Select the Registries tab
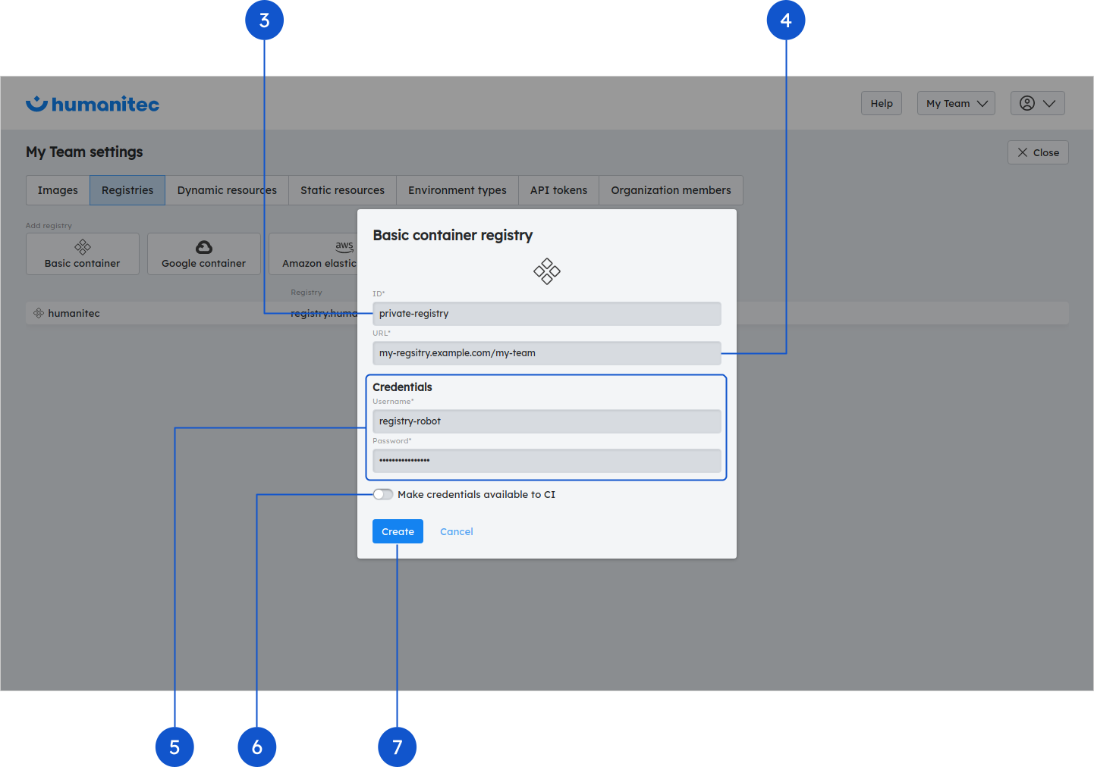Viewport: 1094px width, 767px height. tap(127, 190)
